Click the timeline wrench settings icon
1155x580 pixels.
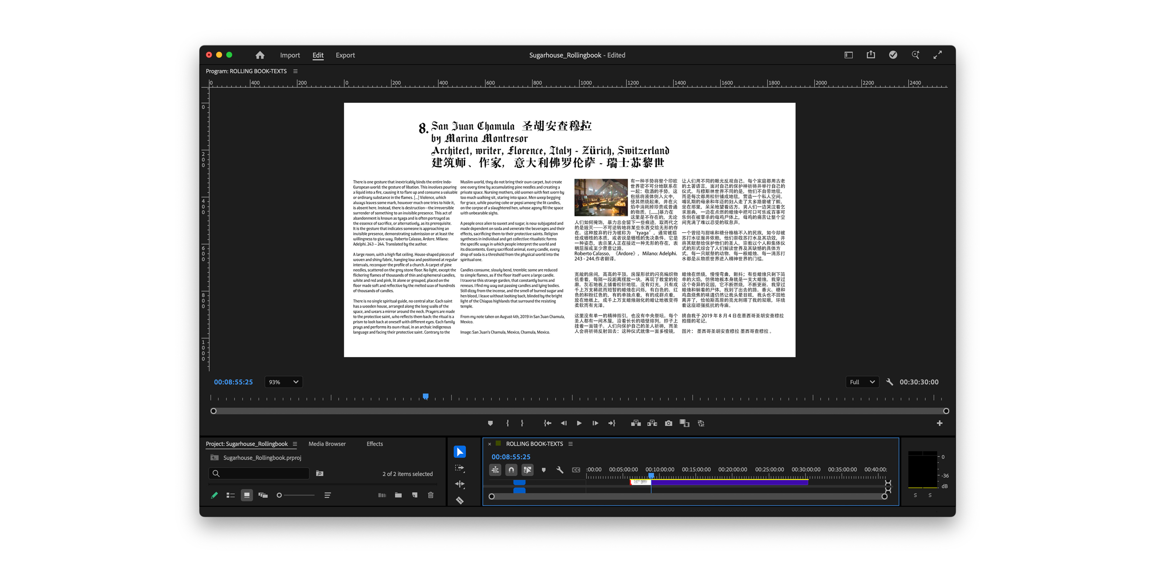pyautogui.click(x=559, y=470)
